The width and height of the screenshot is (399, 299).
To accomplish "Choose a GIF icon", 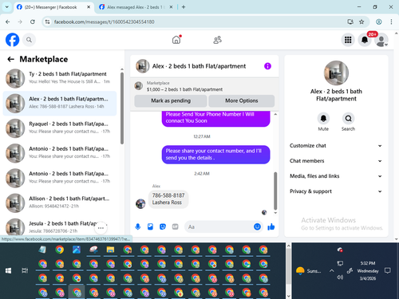I will coord(175,226).
